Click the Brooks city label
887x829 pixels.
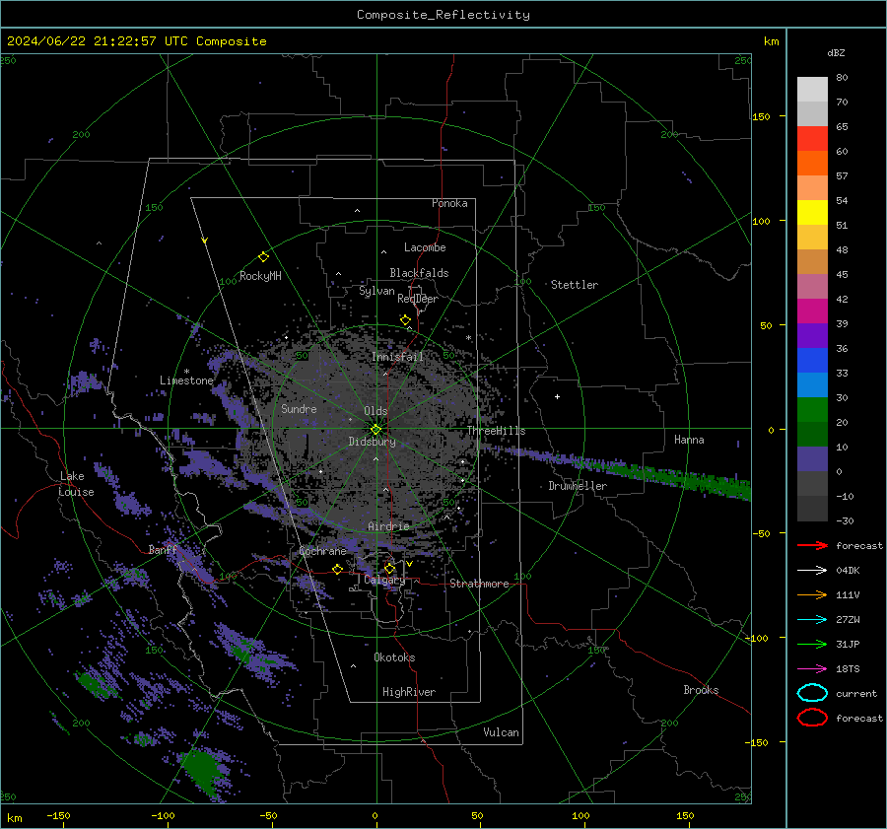tap(701, 690)
